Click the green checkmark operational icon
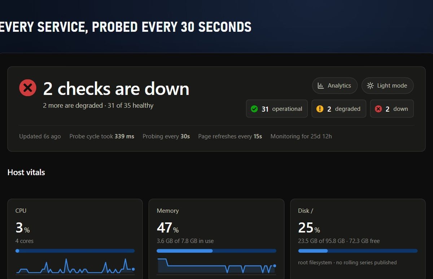Image resolution: width=433 pixels, height=279 pixels. tap(254, 109)
